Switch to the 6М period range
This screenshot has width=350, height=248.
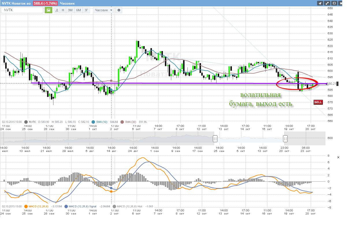point(78,10)
